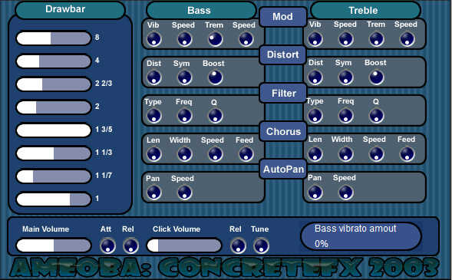Click the Treble vibrato Speed knob
The width and height of the screenshot is (452, 280).
tap(345, 39)
